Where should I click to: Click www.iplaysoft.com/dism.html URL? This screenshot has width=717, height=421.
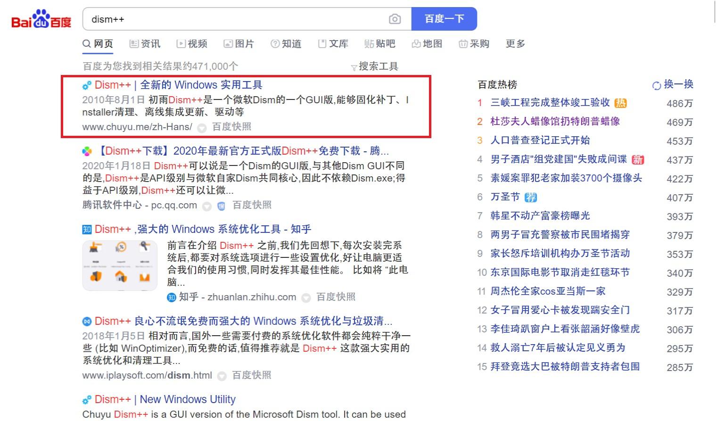pos(147,375)
